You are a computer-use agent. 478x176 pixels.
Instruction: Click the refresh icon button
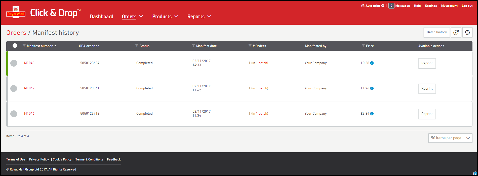pyautogui.click(x=467, y=33)
